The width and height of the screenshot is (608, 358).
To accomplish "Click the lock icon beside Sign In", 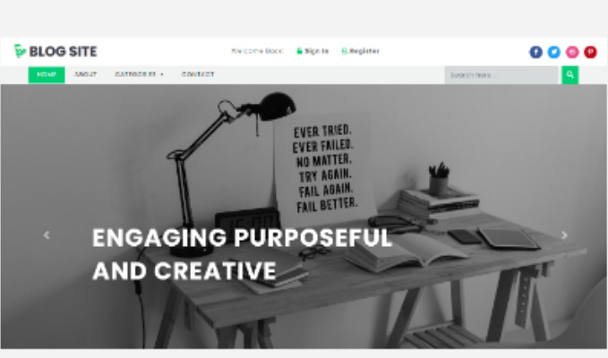I will coord(299,51).
